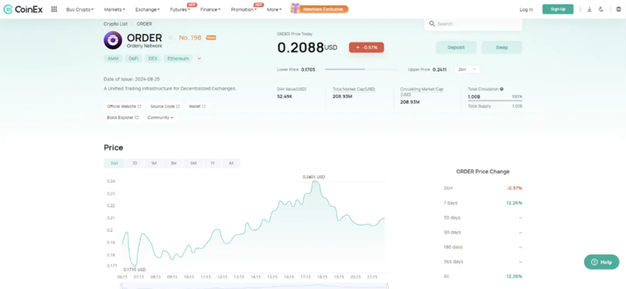Open Promotion menu
Screen dimensions: 626x289
pos(243,9)
